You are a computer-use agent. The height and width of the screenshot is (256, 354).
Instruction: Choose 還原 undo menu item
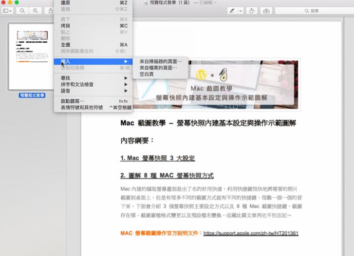pyautogui.click(x=93, y=3)
